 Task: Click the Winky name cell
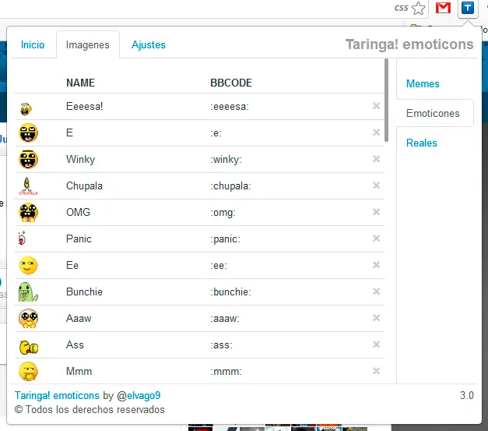click(81, 160)
